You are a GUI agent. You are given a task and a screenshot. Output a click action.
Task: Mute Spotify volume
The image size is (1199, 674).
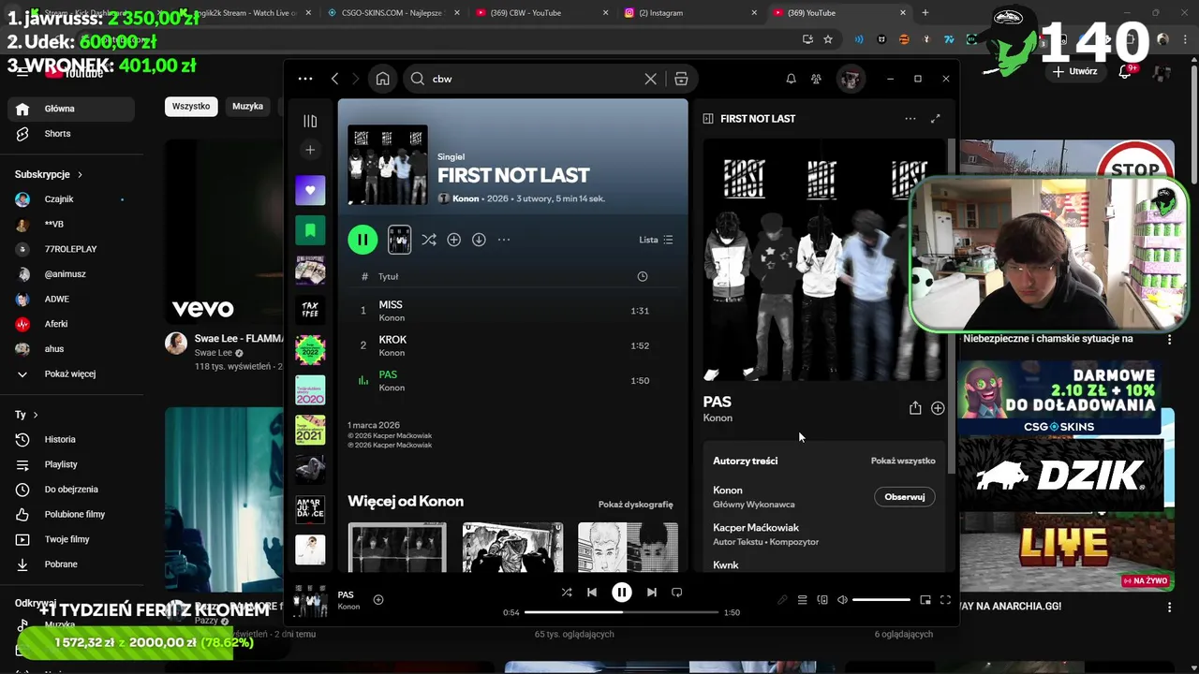[x=842, y=600]
